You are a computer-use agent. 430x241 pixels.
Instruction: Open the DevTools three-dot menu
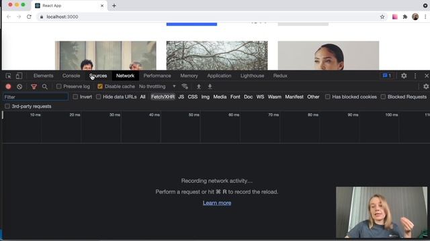pyautogui.click(x=415, y=76)
